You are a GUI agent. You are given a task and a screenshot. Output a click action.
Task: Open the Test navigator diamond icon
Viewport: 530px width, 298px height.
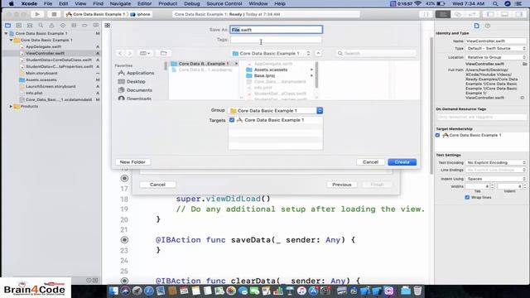63,26
